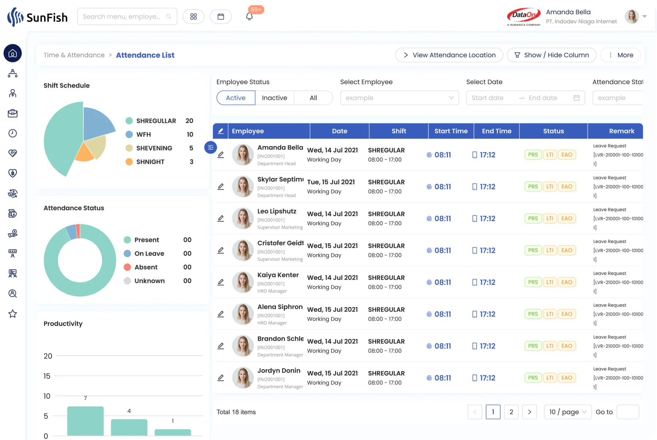Click the search magnifier icon
The width and height of the screenshot is (657, 440).
click(169, 16)
